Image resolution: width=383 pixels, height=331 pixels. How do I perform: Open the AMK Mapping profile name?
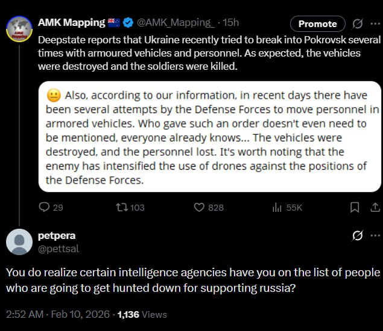coord(71,23)
